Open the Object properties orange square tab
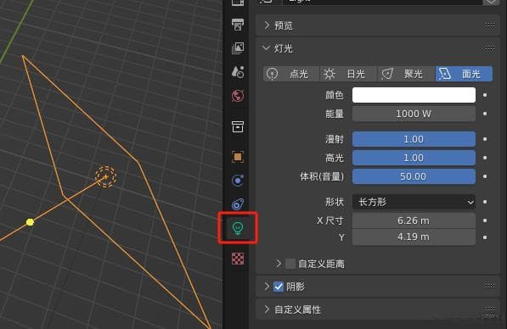The height and width of the screenshot is (329, 507). pyautogui.click(x=238, y=157)
